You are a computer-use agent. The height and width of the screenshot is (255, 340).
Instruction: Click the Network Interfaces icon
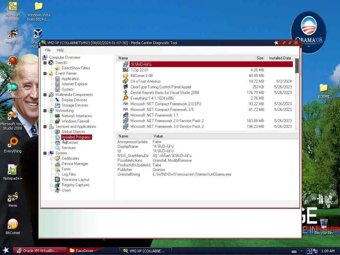57,116
